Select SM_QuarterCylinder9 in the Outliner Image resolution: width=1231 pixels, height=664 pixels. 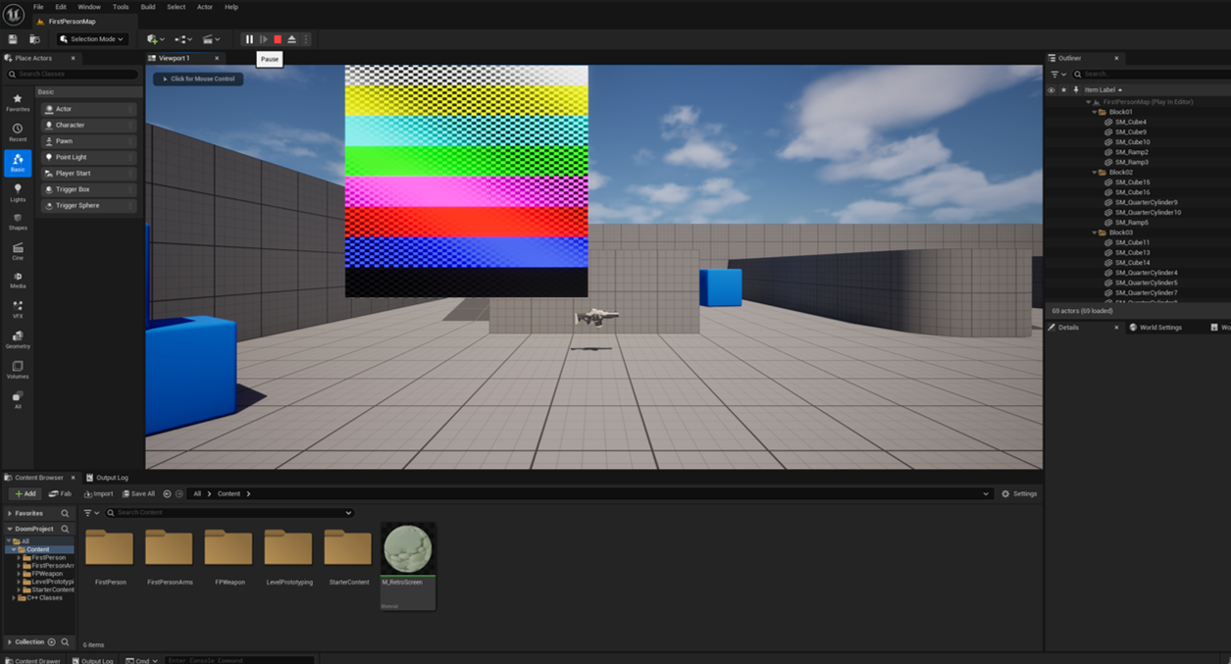click(1146, 202)
